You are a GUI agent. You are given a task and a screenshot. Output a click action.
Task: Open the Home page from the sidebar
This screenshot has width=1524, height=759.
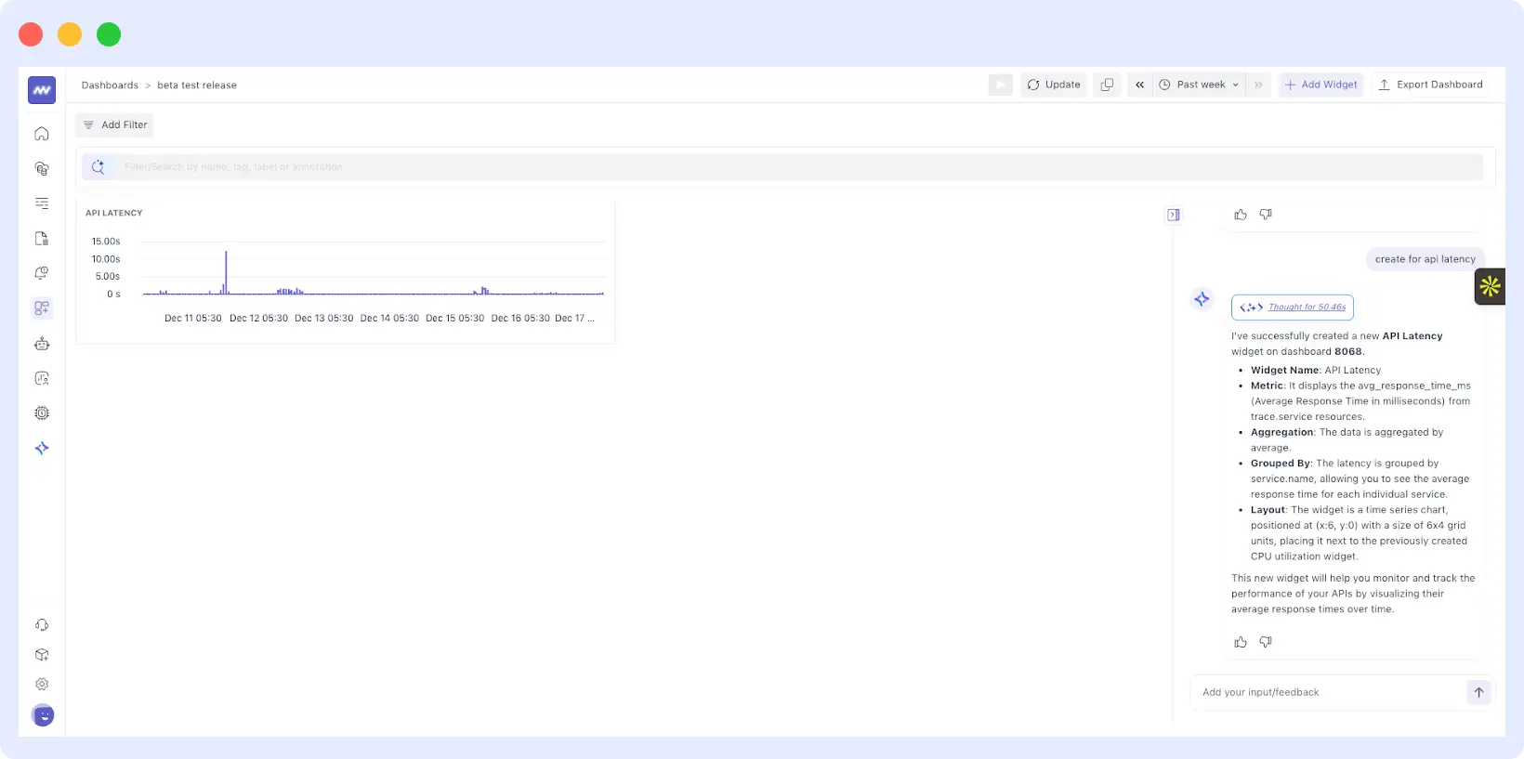(42, 134)
